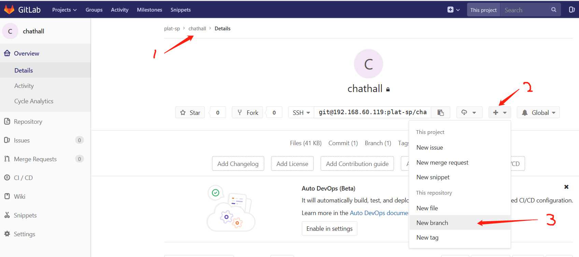This screenshot has height=257, width=579.
Task: Focus the Search input field
Action: (x=525, y=10)
